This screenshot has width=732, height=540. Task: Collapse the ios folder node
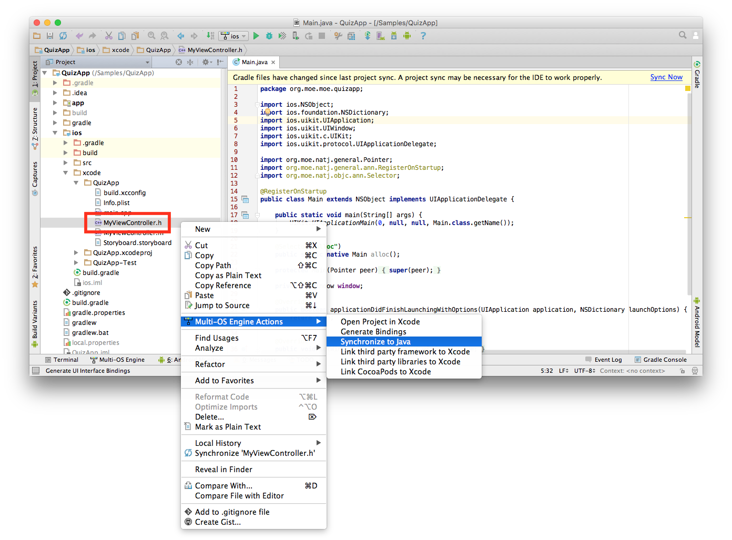pos(55,133)
